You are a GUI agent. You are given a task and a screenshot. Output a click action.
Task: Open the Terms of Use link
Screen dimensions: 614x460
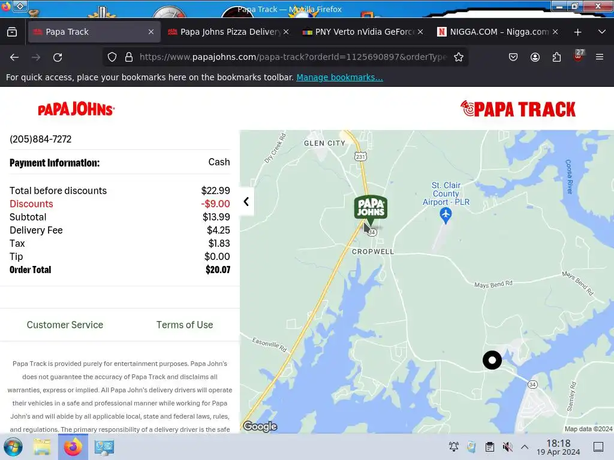pyautogui.click(x=185, y=325)
